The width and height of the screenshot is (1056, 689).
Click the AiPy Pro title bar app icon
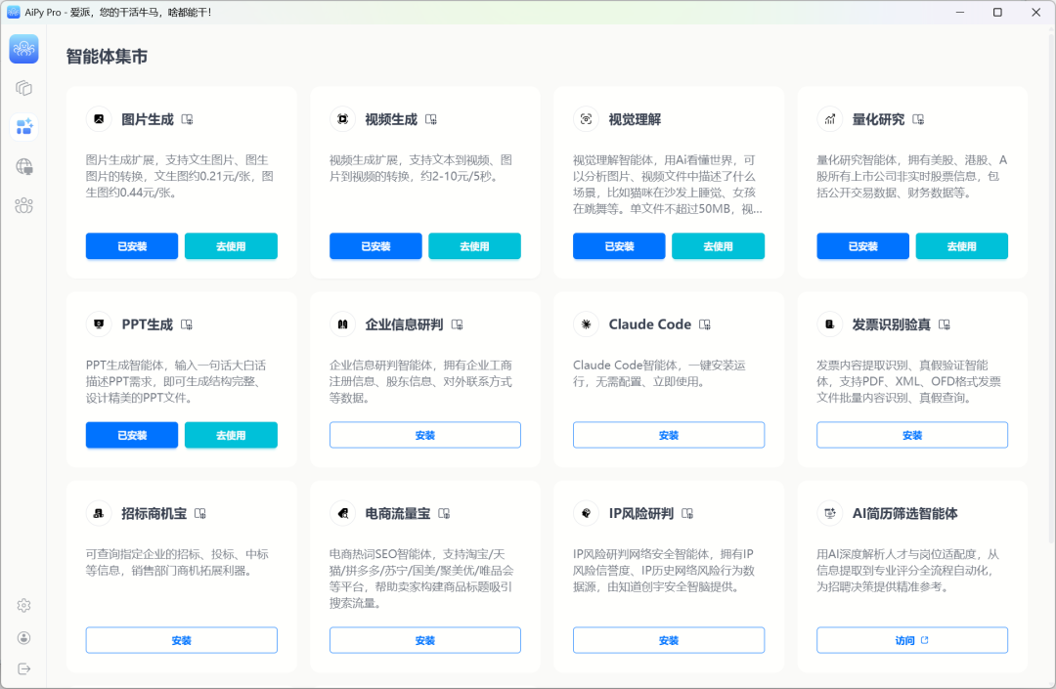[14, 12]
